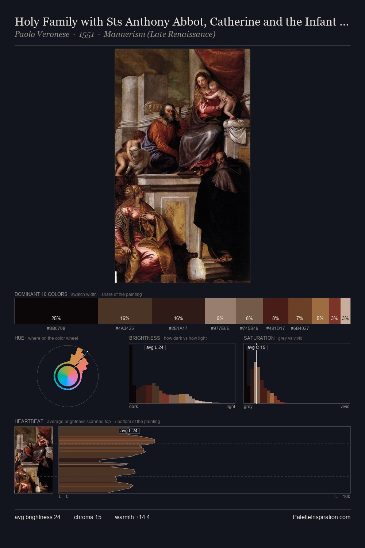365x548 pixels.
Task: Click the 'avg L 24' brightness histogram label
Action: [155, 347]
